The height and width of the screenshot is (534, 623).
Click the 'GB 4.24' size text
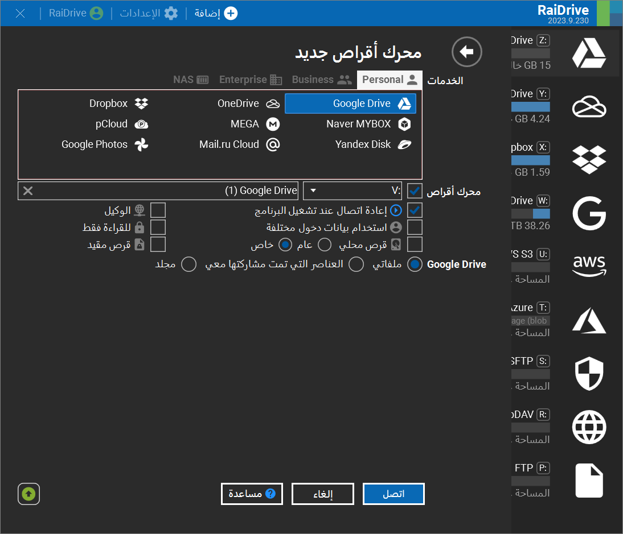532,119
